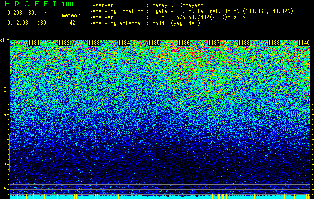The image size is (314, 199).
Task: Click the meteor label
Action: [x=71, y=15]
